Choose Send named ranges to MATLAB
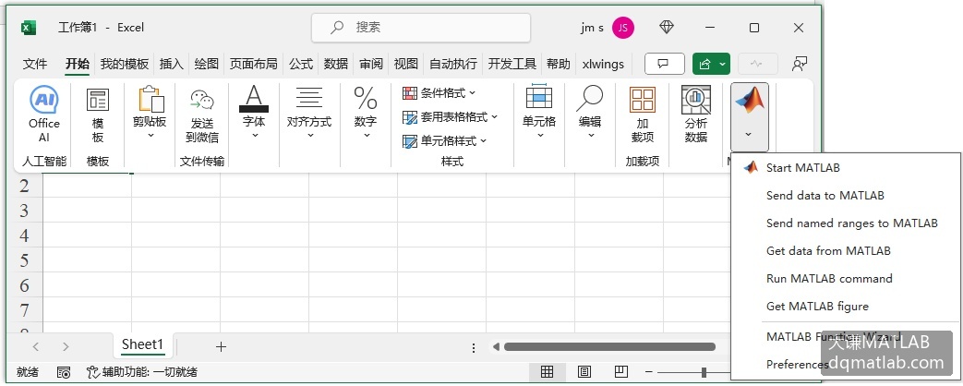Viewport: 963px width, 386px height. 852,223
